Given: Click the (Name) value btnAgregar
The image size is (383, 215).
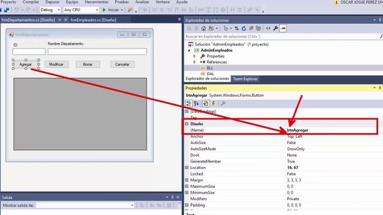Looking at the screenshot, I should pyautogui.click(x=297, y=130).
